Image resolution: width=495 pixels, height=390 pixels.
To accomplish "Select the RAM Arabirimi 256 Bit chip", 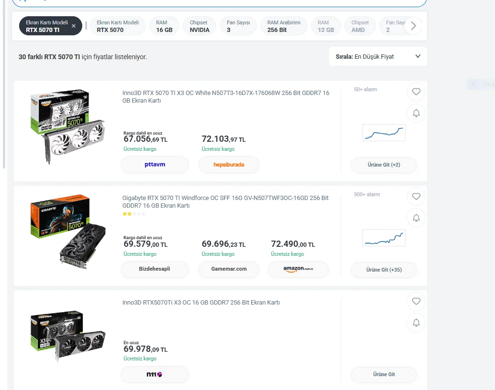I will [x=284, y=26].
